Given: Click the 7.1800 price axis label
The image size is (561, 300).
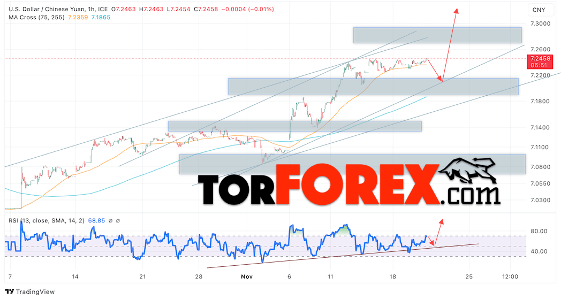Looking at the screenshot, I should (540, 101).
